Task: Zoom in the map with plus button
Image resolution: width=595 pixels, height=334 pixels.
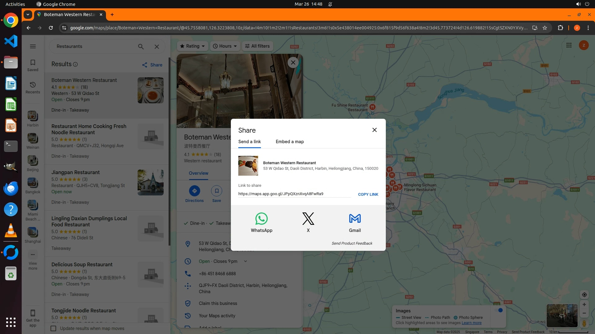Action: 584,305
